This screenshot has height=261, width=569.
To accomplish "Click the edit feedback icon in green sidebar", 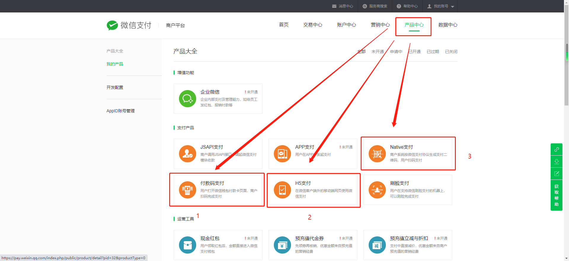I will point(557,174).
